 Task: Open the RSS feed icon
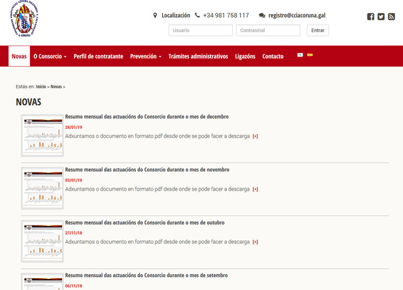[x=391, y=17]
